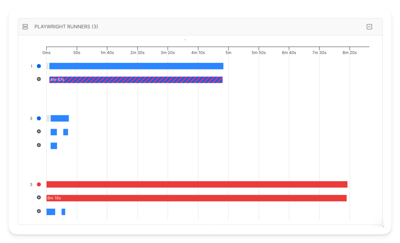Click the server stack icon beside Playwright Runners
400x243 pixels.
[x=25, y=27]
